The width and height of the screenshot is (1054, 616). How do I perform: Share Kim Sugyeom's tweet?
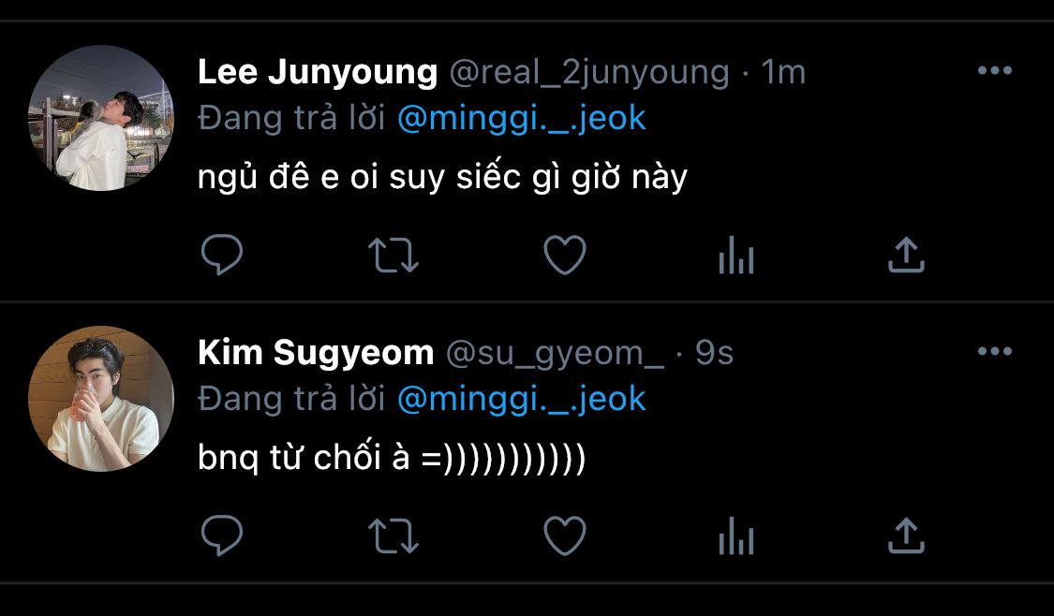906,536
